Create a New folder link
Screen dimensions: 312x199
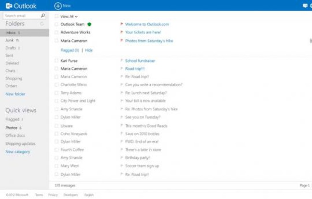tap(15, 94)
